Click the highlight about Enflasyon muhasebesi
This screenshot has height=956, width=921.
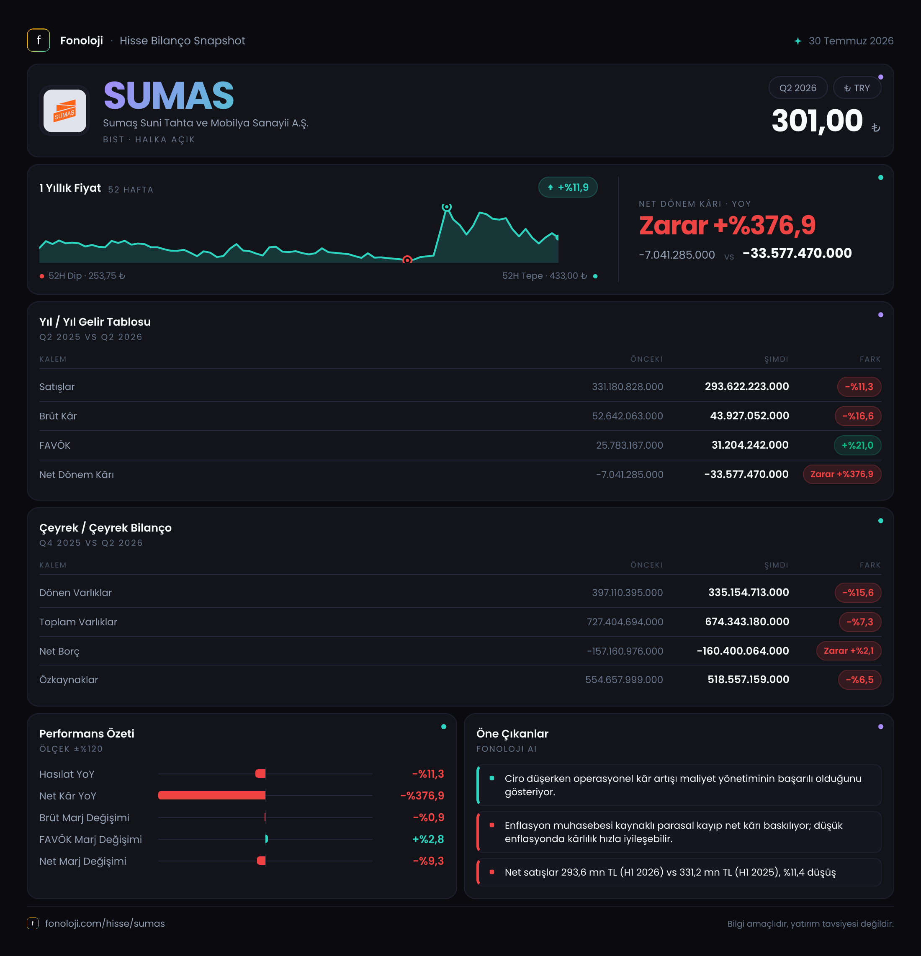pos(679,832)
